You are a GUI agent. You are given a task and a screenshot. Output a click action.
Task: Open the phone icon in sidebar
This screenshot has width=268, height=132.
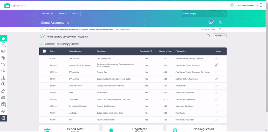click(x=3, y=64)
